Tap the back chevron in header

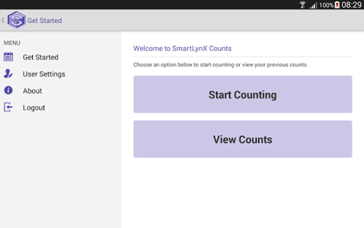coord(3,20)
